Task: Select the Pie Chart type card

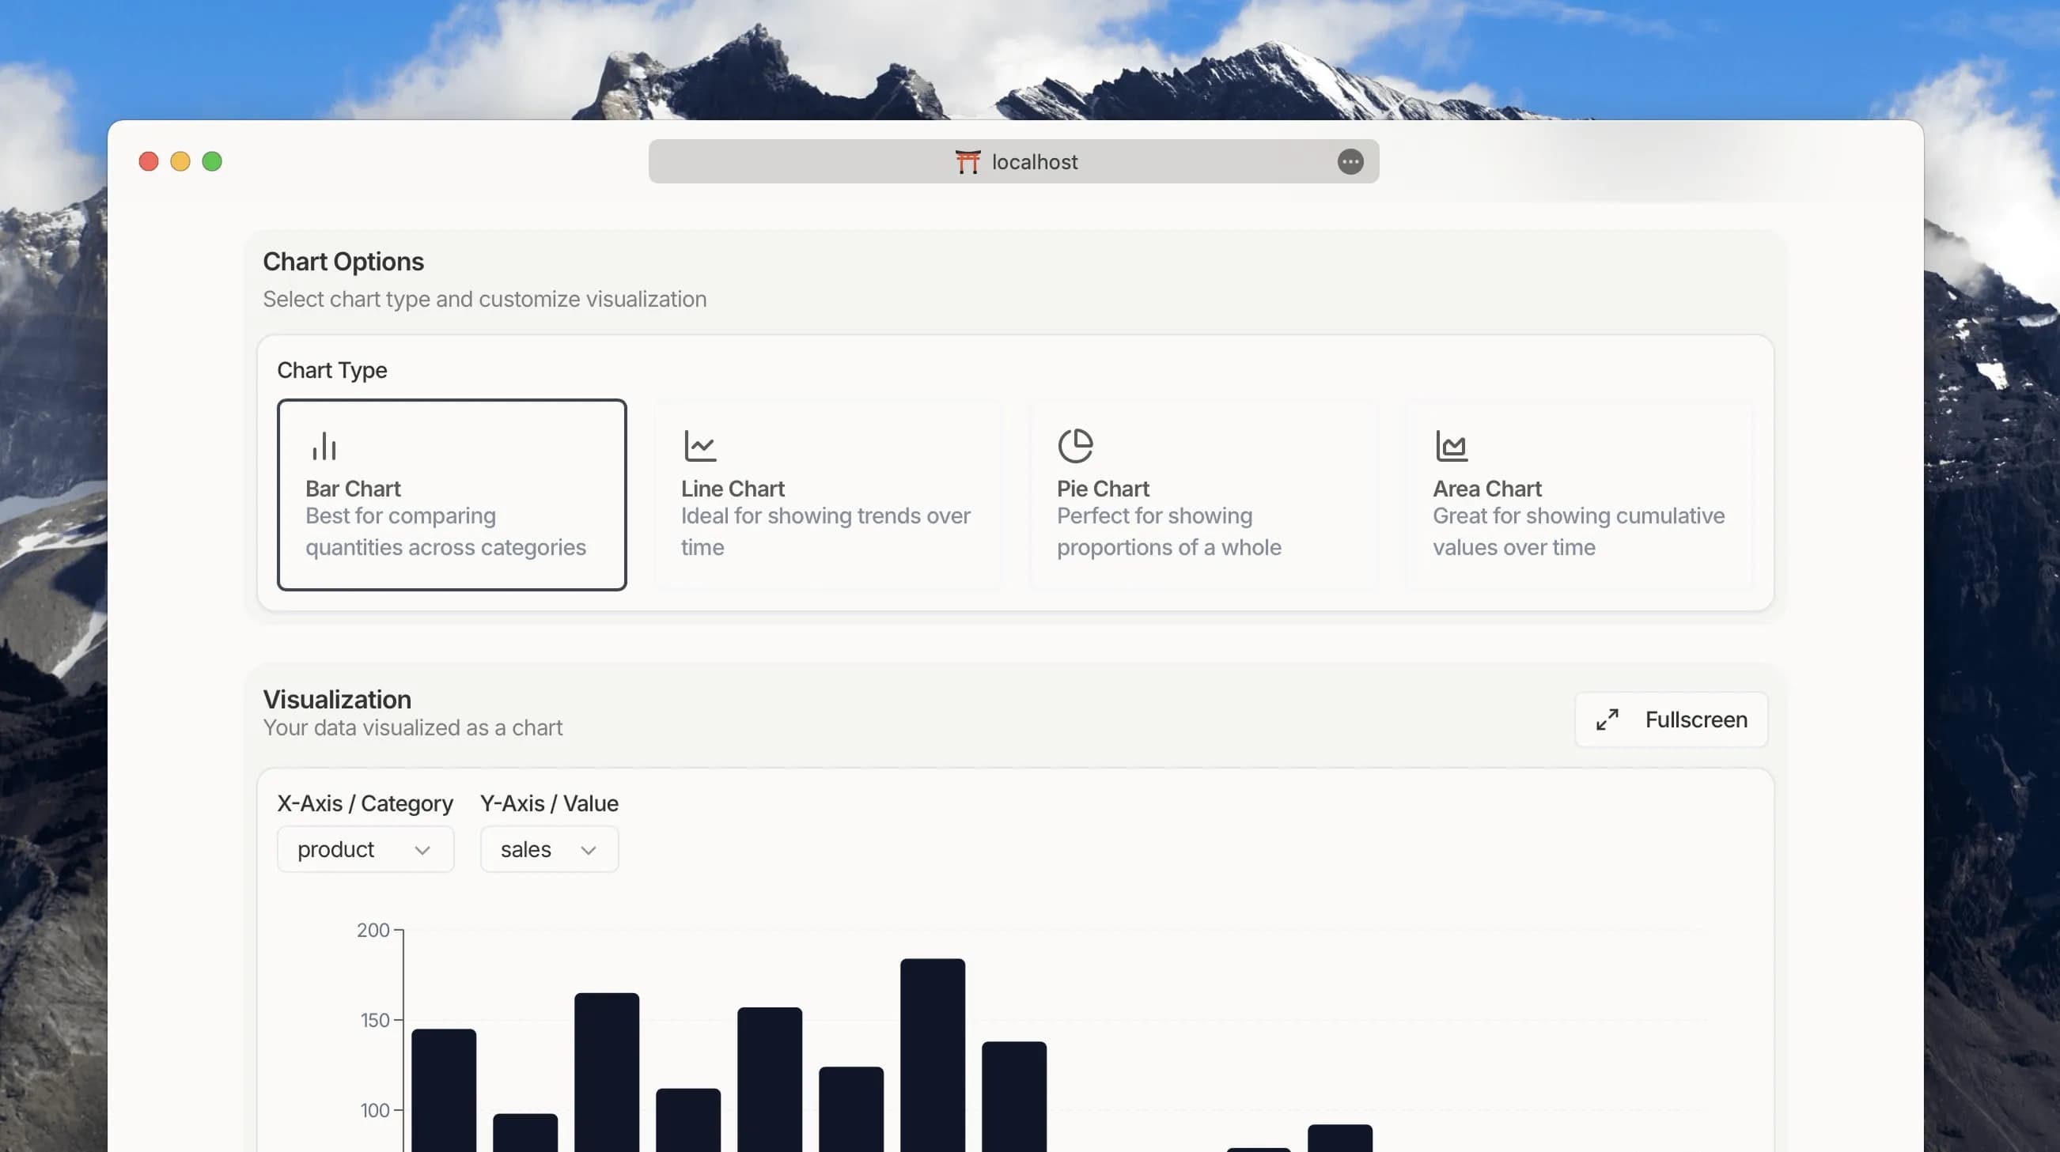Action: (1203, 495)
